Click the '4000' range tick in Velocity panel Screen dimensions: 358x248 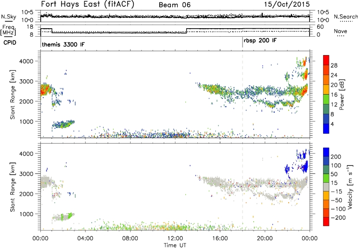point(26,154)
